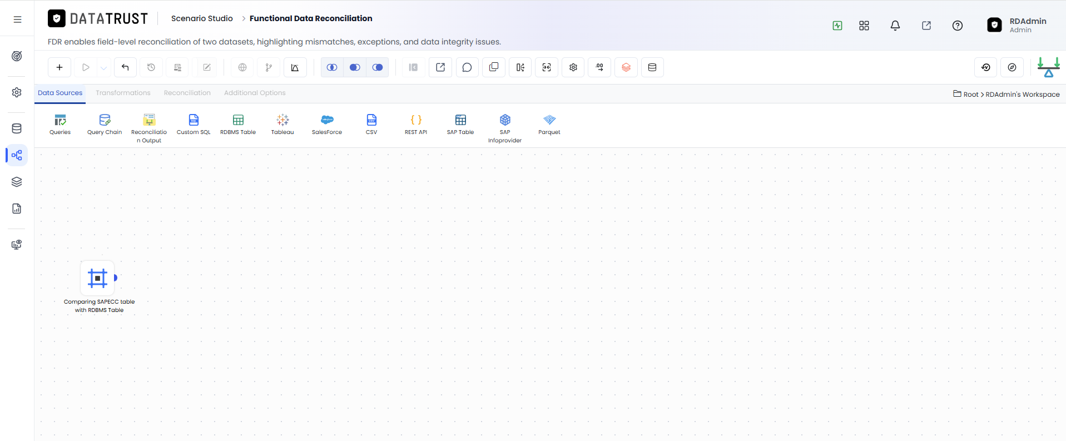Open sidebar scenario flow icon
Viewport: 1066px width, 441px height.
(17, 155)
